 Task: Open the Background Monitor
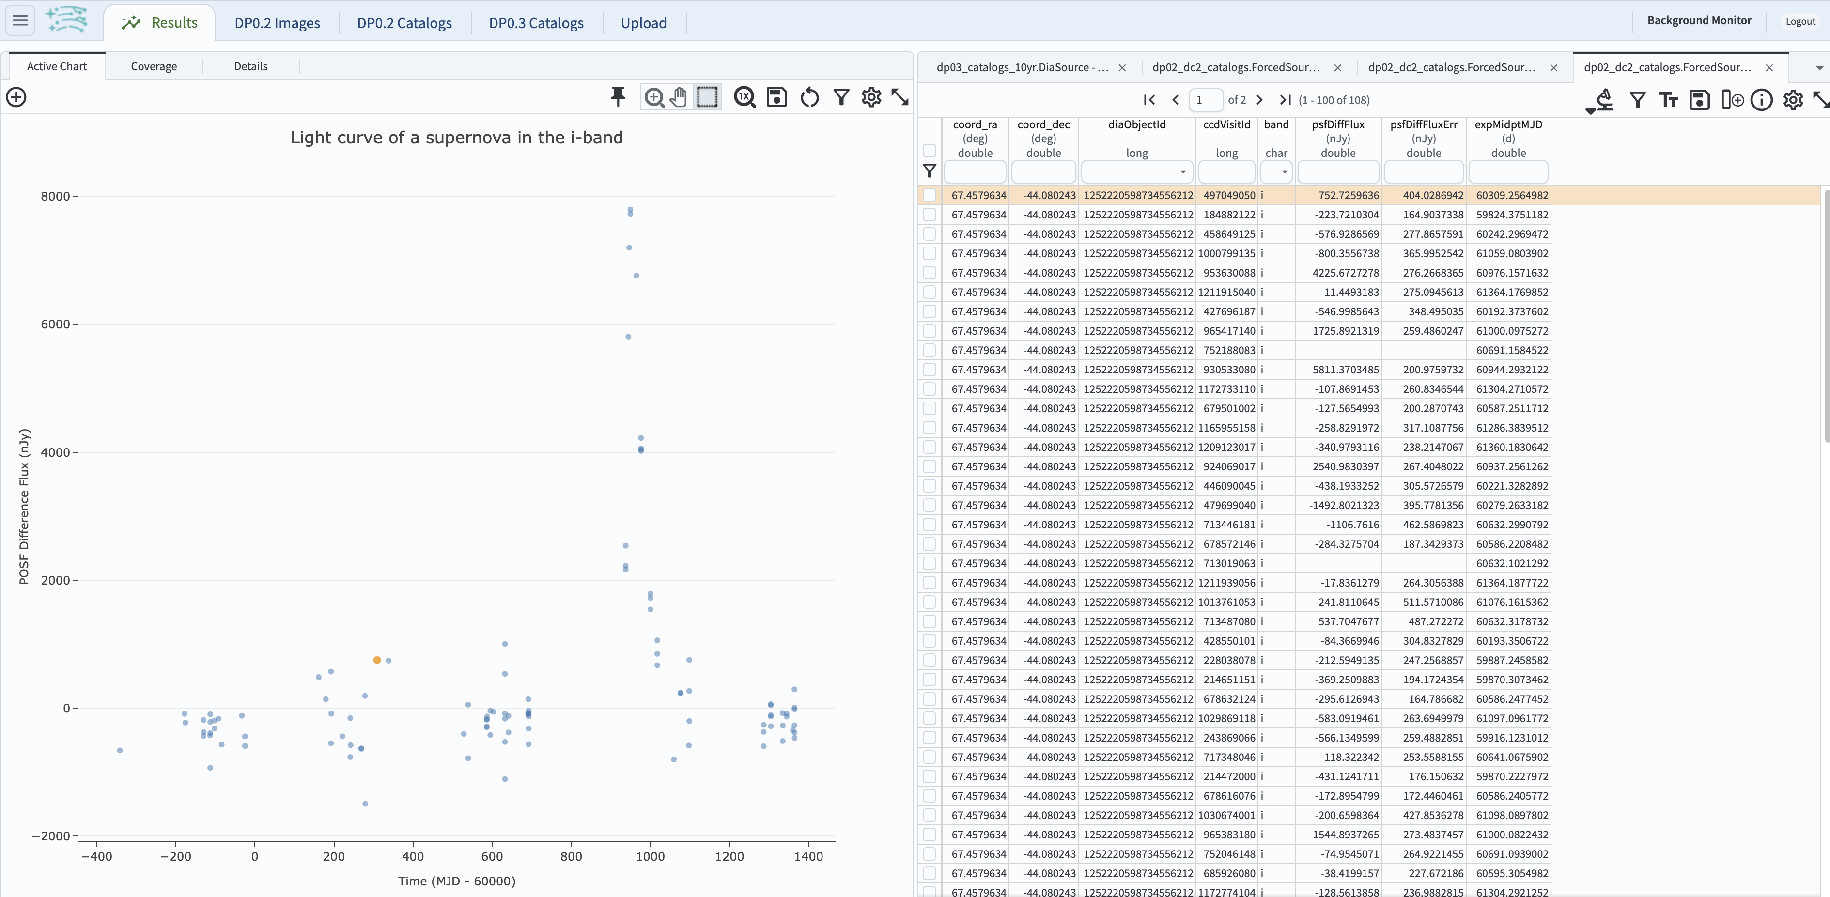pyautogui.click(x=1699, y=21)
